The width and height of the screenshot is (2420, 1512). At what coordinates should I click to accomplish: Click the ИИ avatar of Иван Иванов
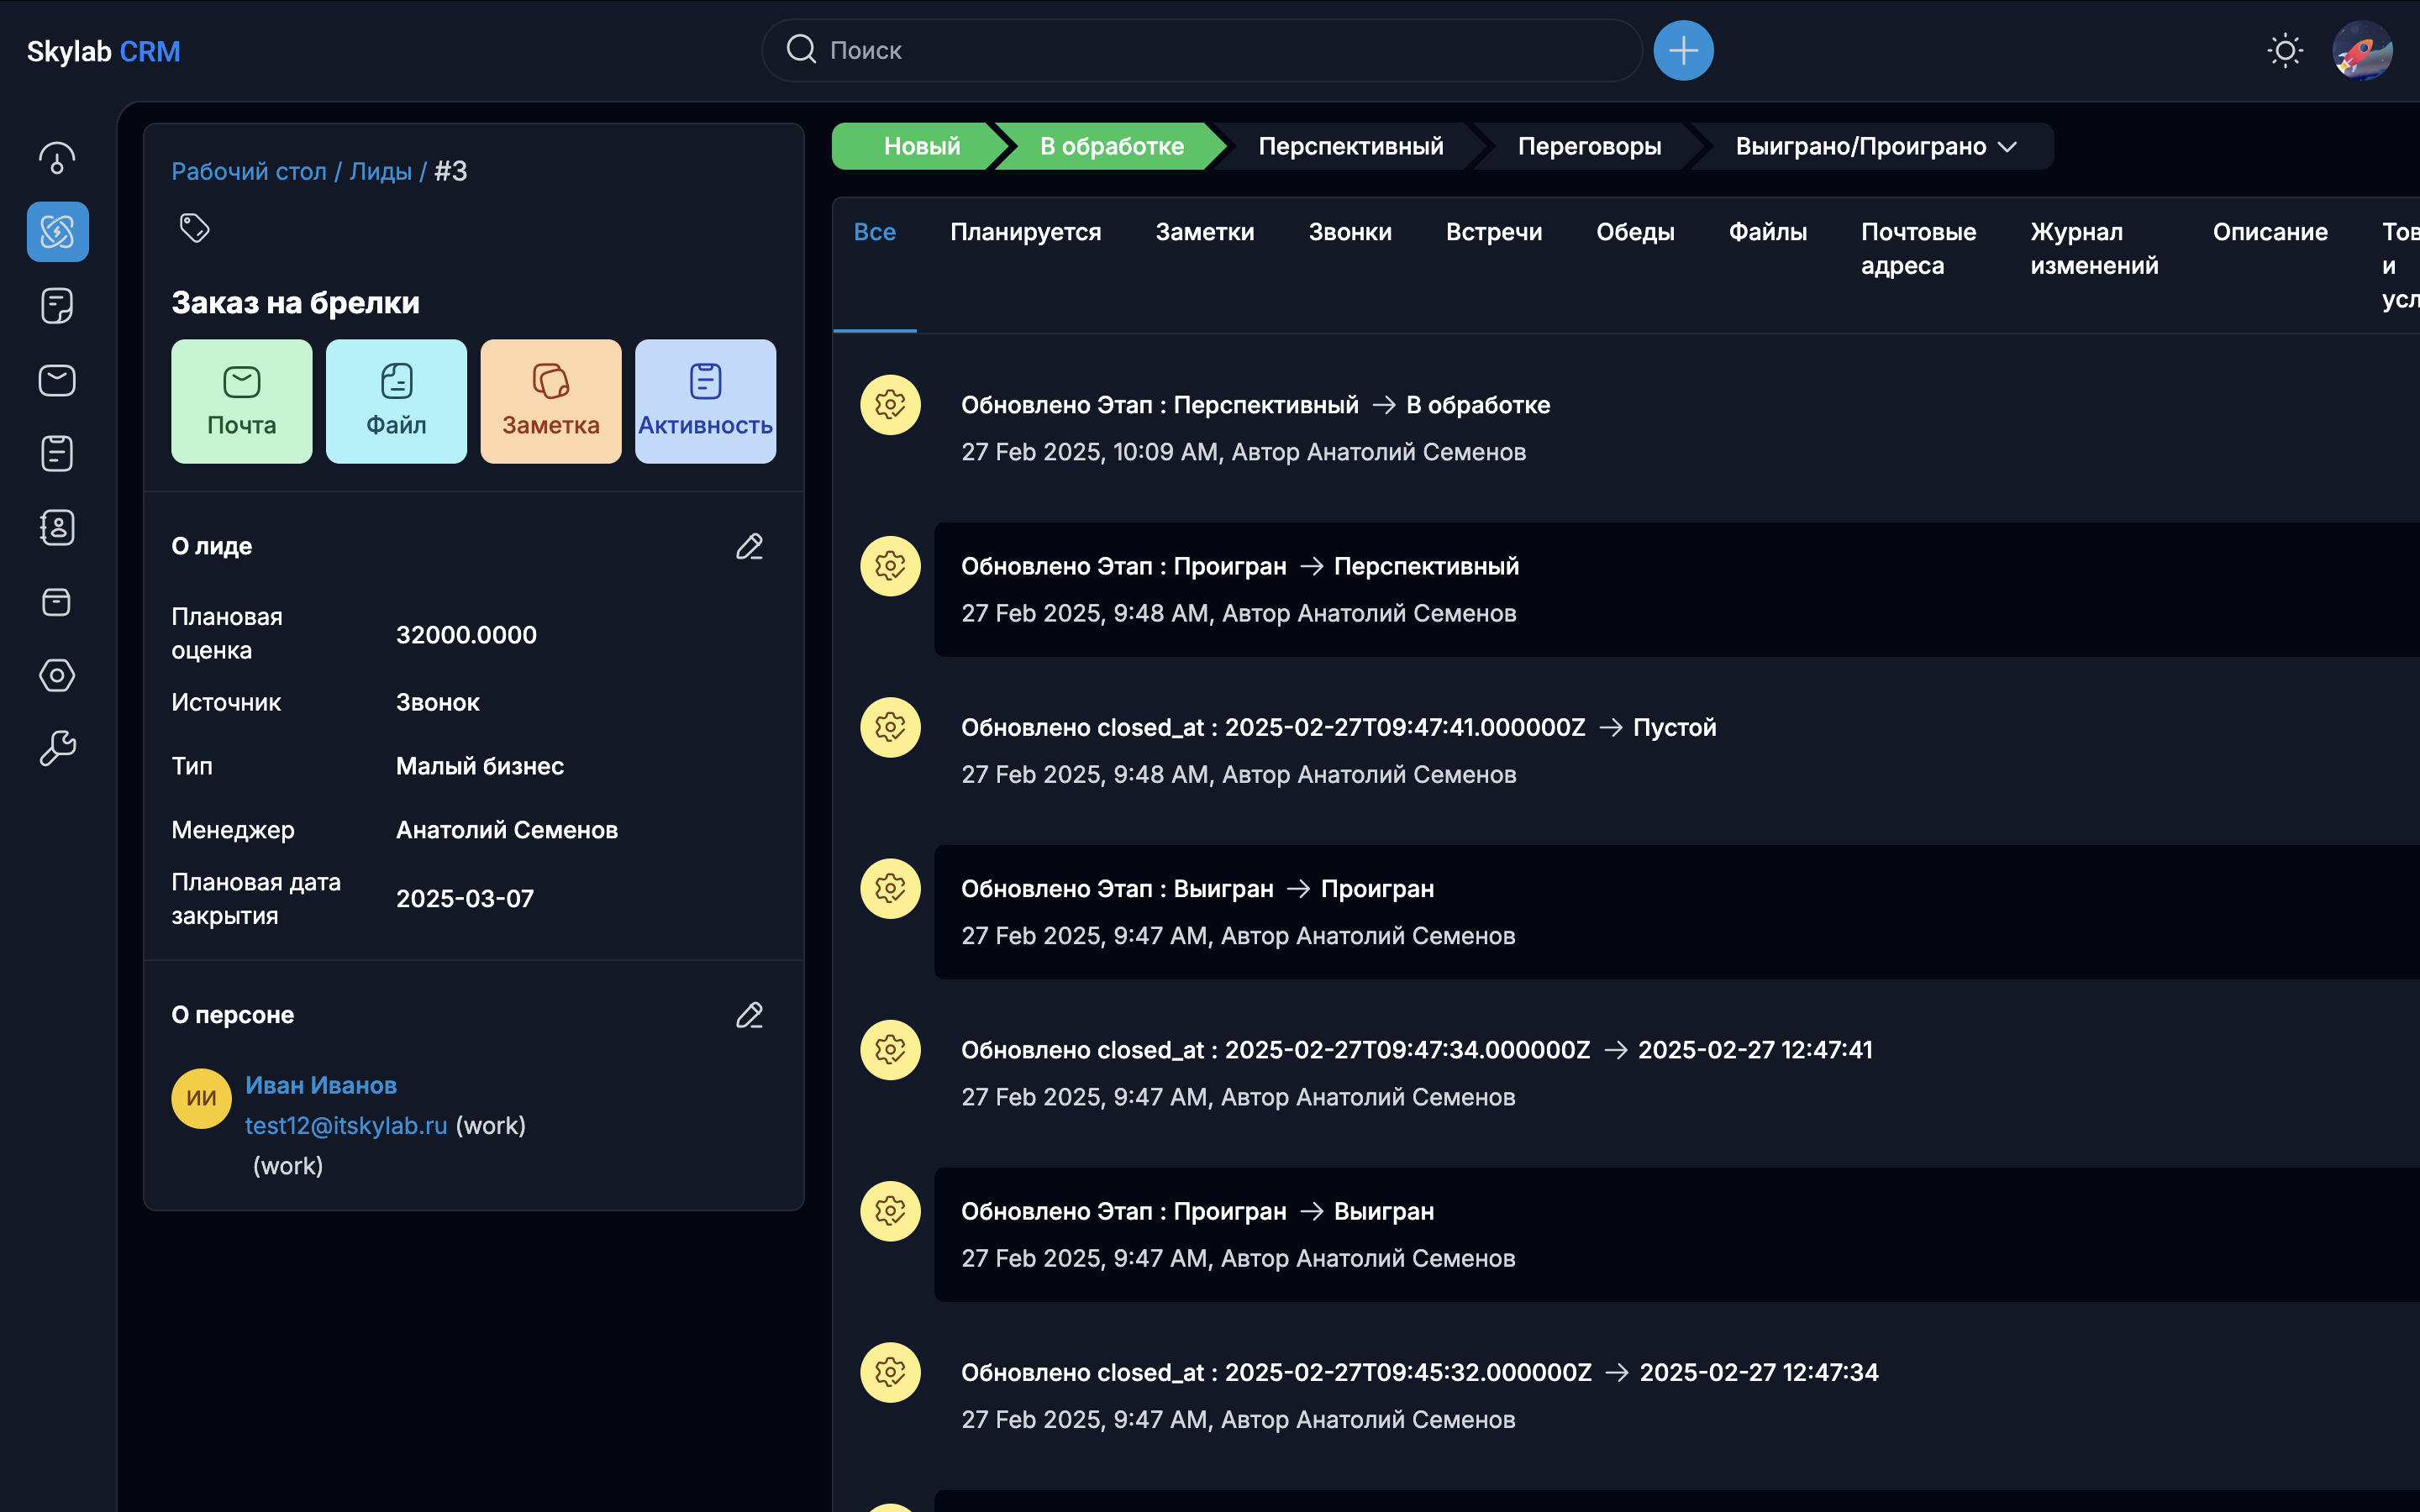pos(201,1098)
